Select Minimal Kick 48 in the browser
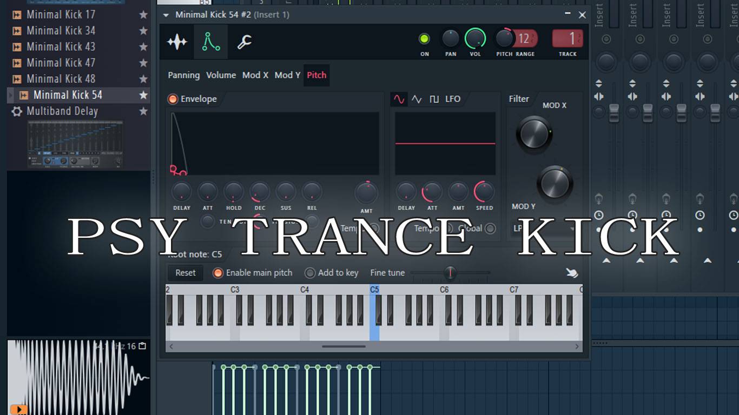Viewport: 739px width, 415px height. [x=61, y=79]
